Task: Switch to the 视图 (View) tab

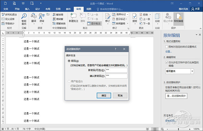Action: (x=89, y=9)
